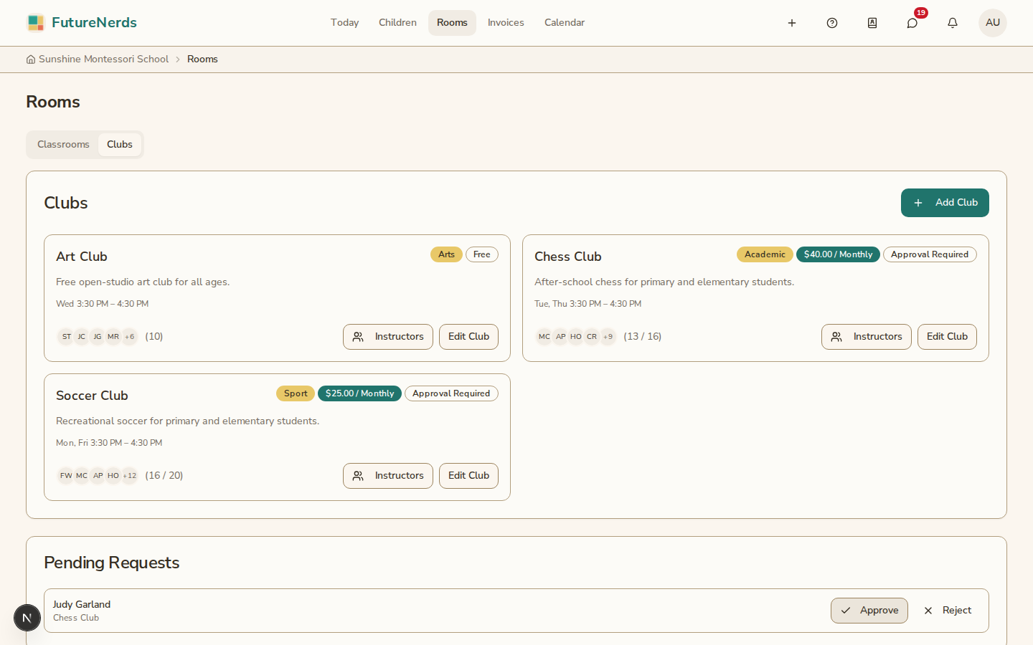1033x645 pixels.
Task: Click the Arts tag on Art Club
Action: (446, 254)
